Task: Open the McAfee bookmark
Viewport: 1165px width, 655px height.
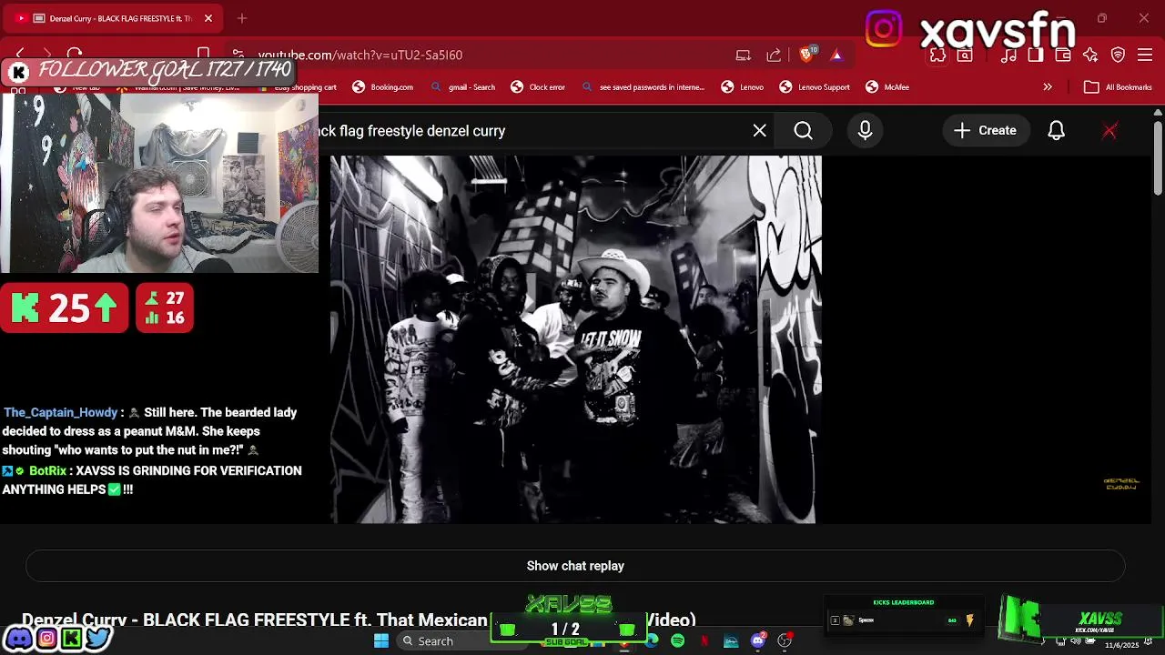Action: (x=887, y=87)
